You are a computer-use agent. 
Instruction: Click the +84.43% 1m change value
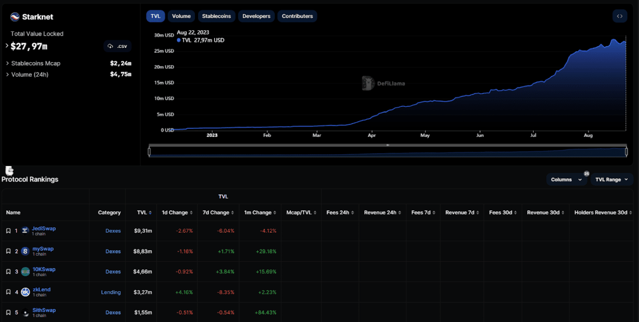pos(265,312)
